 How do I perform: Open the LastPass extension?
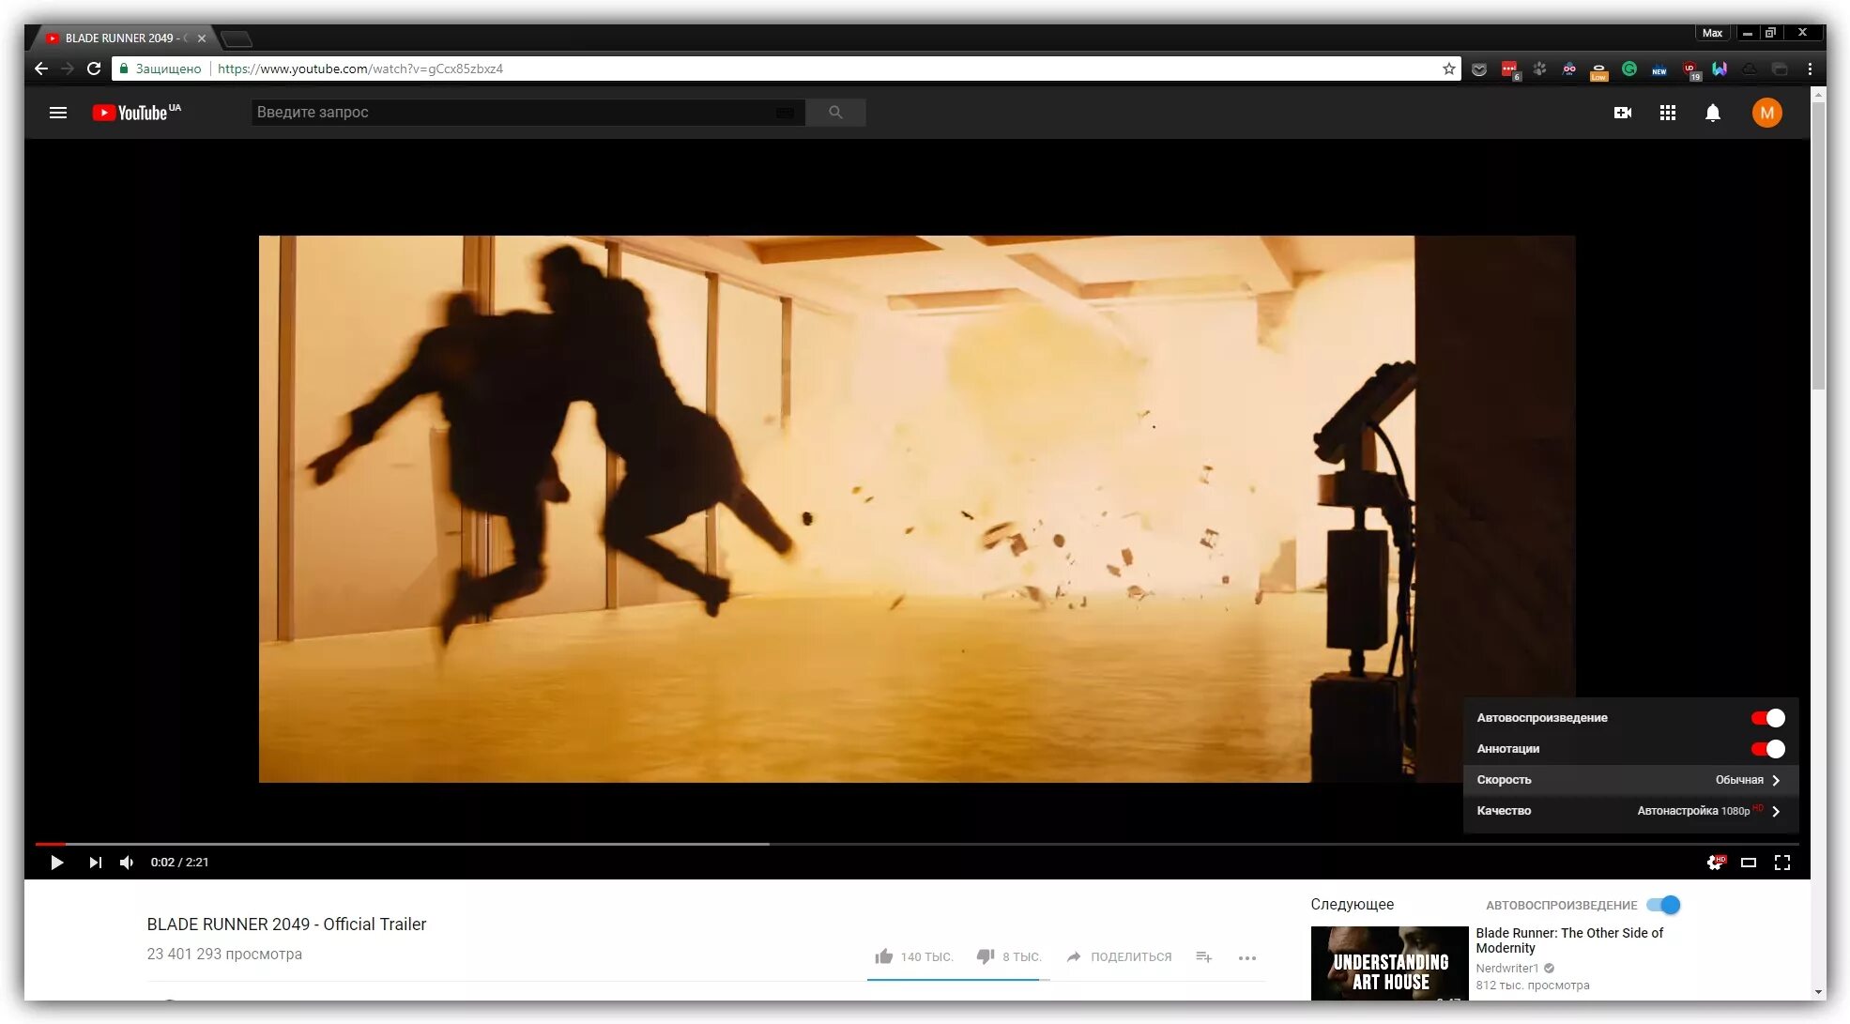[1509, 69]
